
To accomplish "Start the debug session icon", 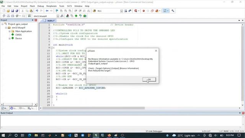I will coord(136,11).
